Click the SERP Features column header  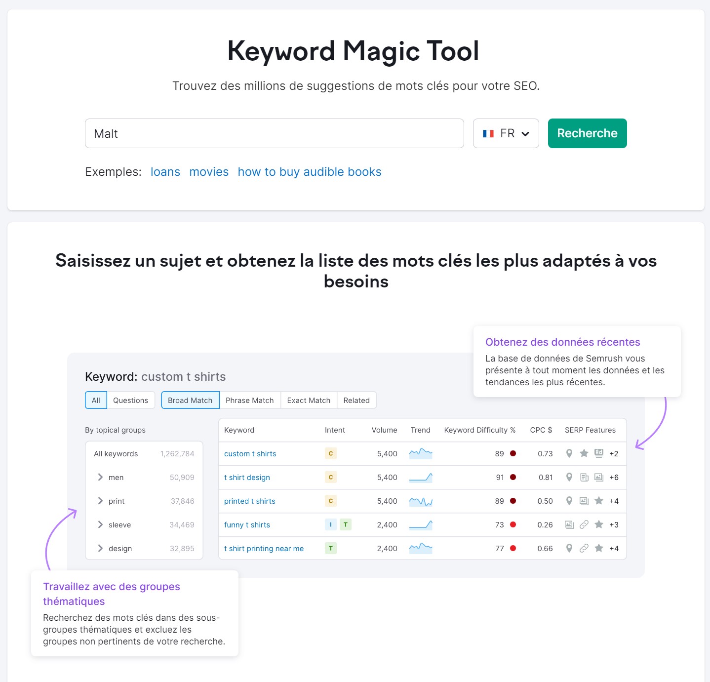point(590,430)
